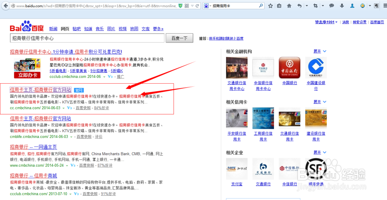This screenshot has width=387, height=200.
Task: Click the V3 badge on the www.cmbchina.com result
Action: (x=73, y=165)
